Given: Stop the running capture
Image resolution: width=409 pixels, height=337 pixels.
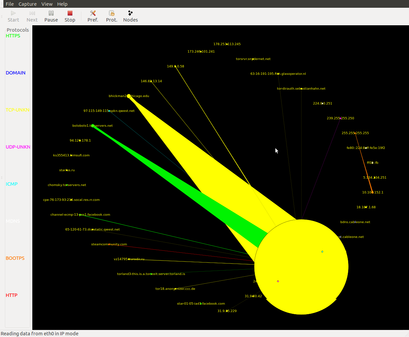Looking at the screenshot, I should (70, 16).
